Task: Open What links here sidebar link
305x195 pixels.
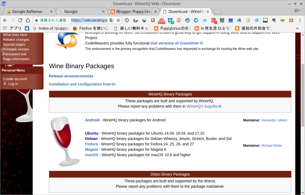Action: pyautogui.click(x=15, y=35)
